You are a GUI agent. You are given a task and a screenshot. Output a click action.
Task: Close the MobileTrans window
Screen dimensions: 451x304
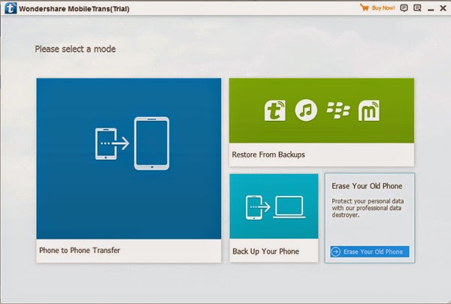443,8
